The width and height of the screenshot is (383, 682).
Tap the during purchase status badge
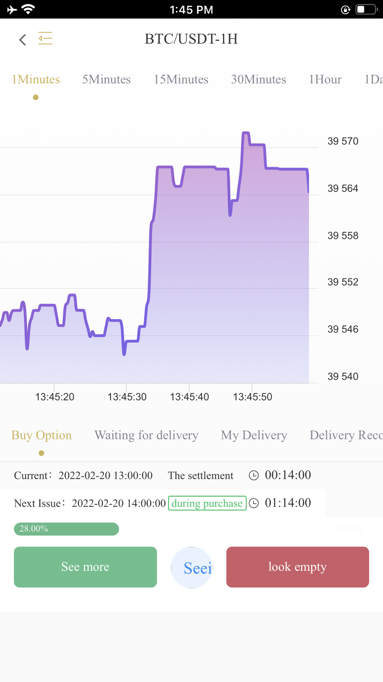[x=207, y=503]
